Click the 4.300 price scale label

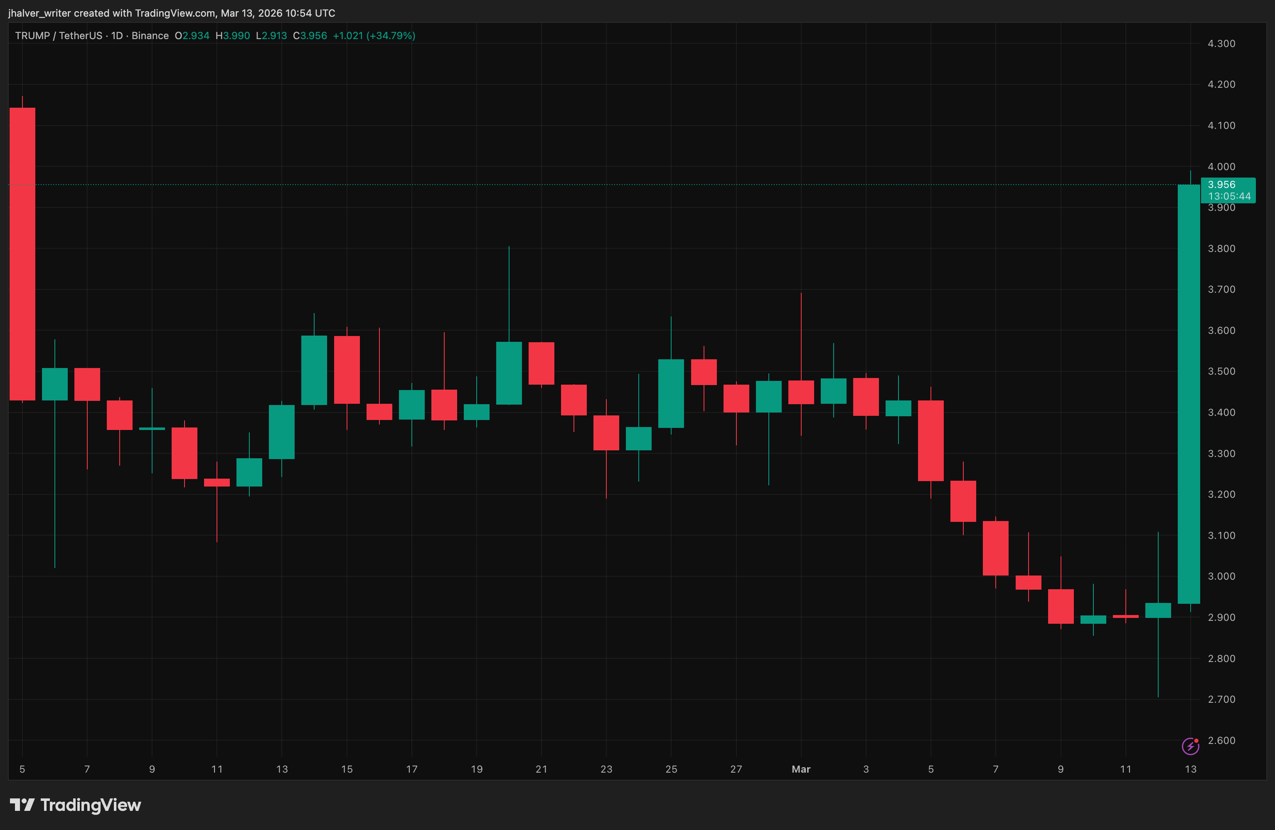click(1221, 43)
